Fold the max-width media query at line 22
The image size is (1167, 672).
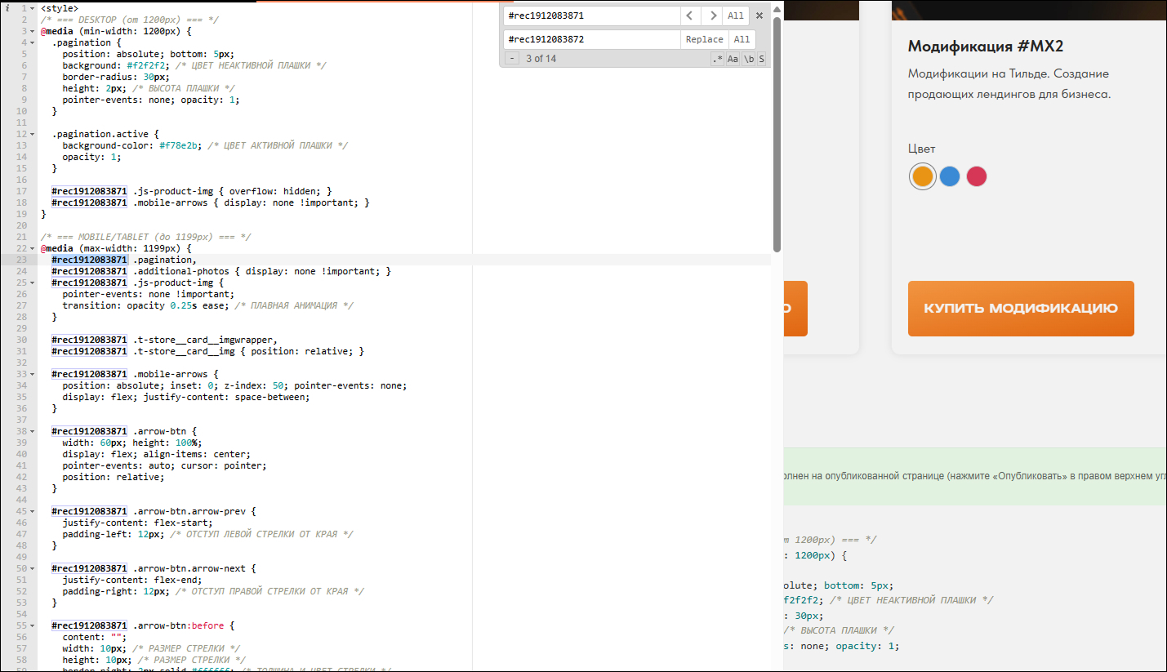(x=32, y=248)
